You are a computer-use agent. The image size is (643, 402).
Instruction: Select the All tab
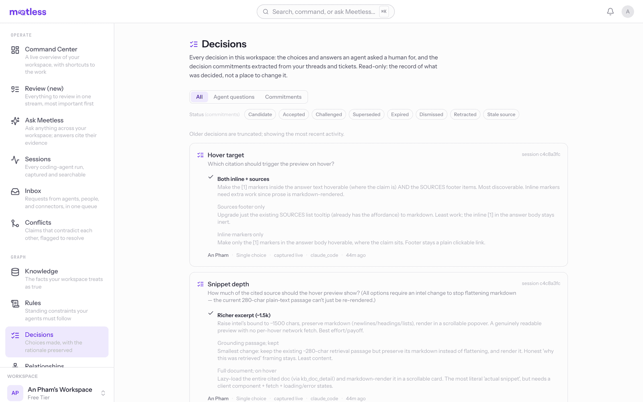[x=199, y=97]
